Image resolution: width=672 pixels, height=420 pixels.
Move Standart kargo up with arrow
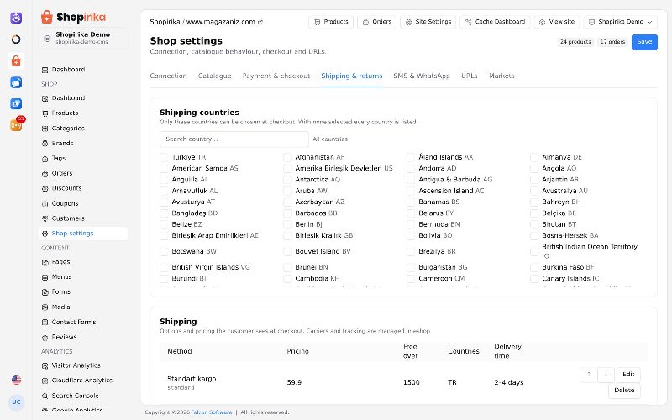pos(589,375)
